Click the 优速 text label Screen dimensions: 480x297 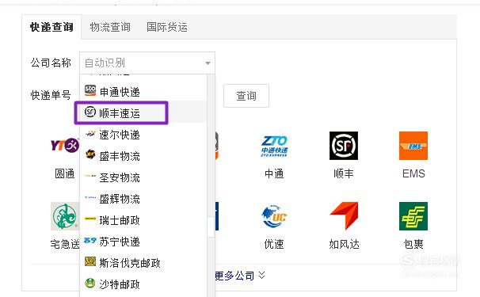click(x=274, y=245)
